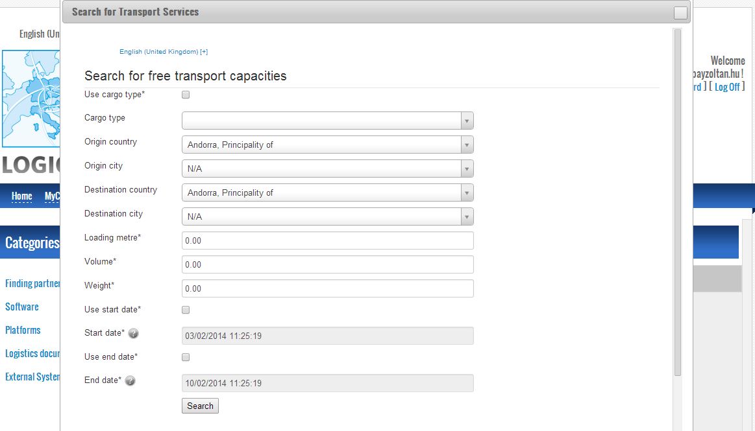The height and width of the screenshot is (431, 755).
Task: Click the Europe map logo image
Action: click(x=31, y=99)
